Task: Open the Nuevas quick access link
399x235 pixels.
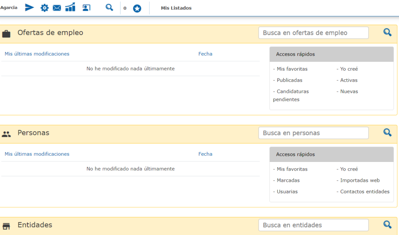Action: (x=349, y=91)
